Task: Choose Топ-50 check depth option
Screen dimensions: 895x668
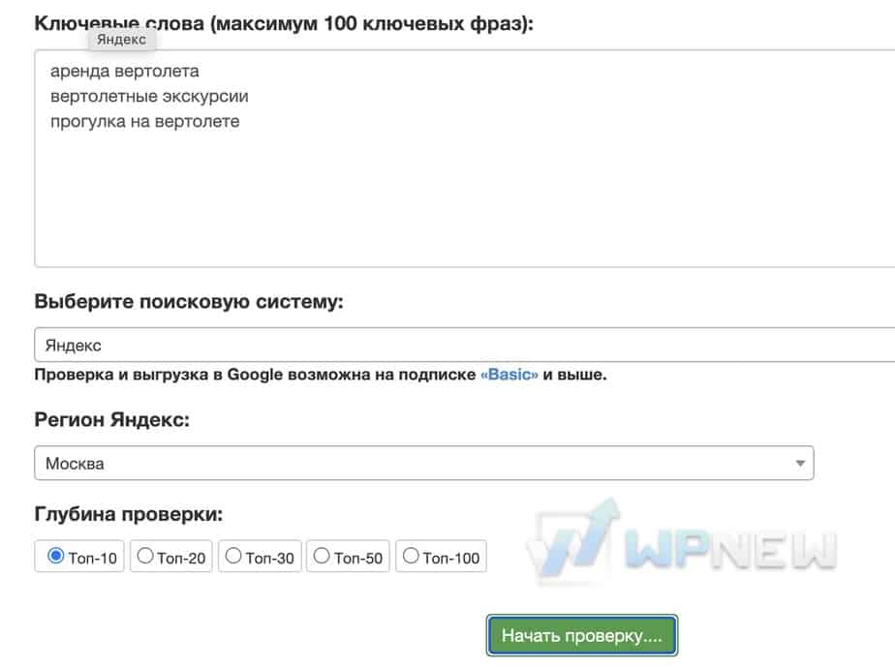Action: 322,556
